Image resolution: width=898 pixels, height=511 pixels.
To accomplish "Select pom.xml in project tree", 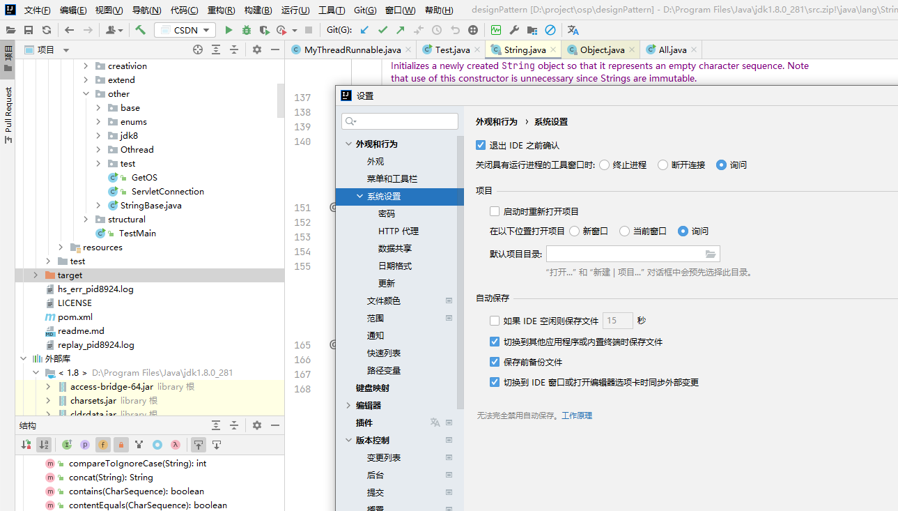I will pos(75,316).
